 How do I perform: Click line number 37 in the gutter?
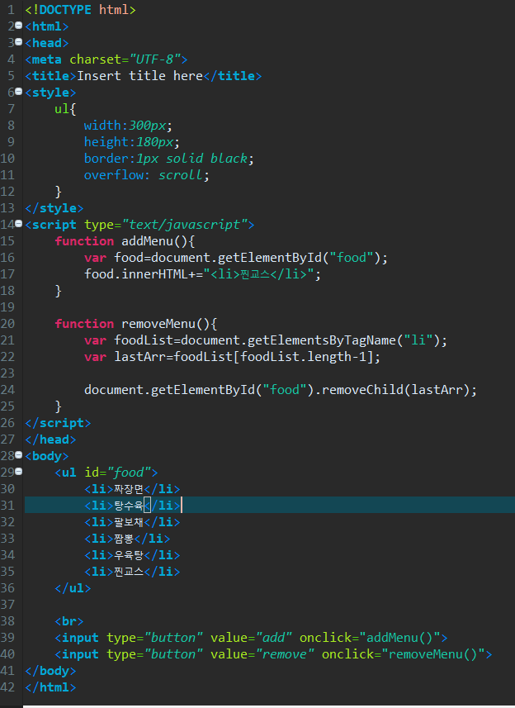pos(7,605)
